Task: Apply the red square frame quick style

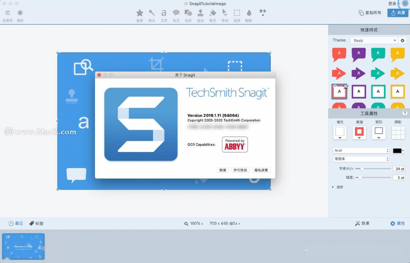Action: pyautogui.click(x=339, y=92)
